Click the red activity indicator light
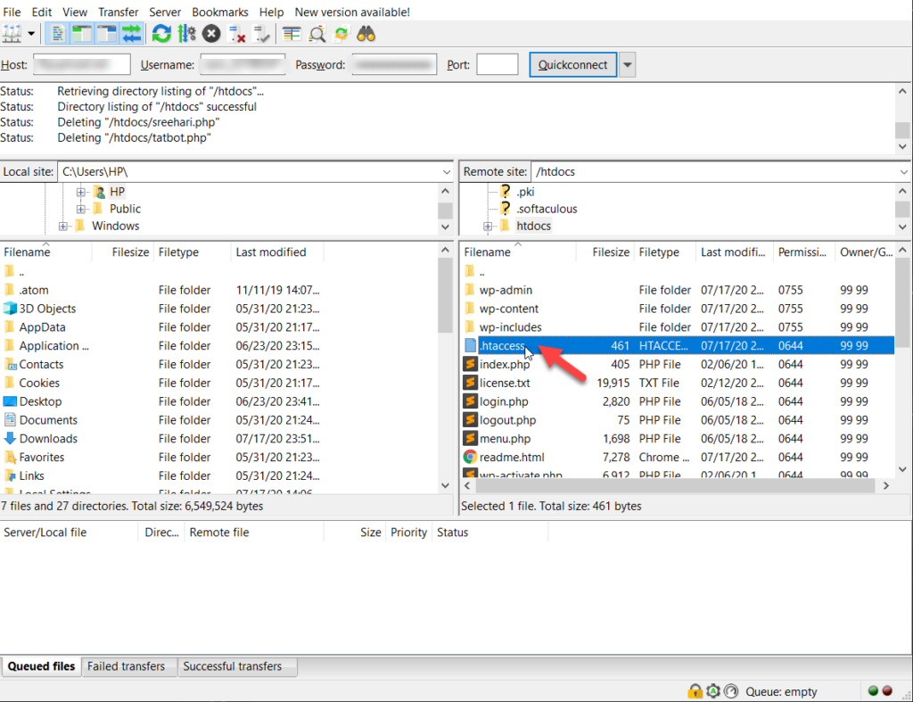913x702 pixels. 887,691
